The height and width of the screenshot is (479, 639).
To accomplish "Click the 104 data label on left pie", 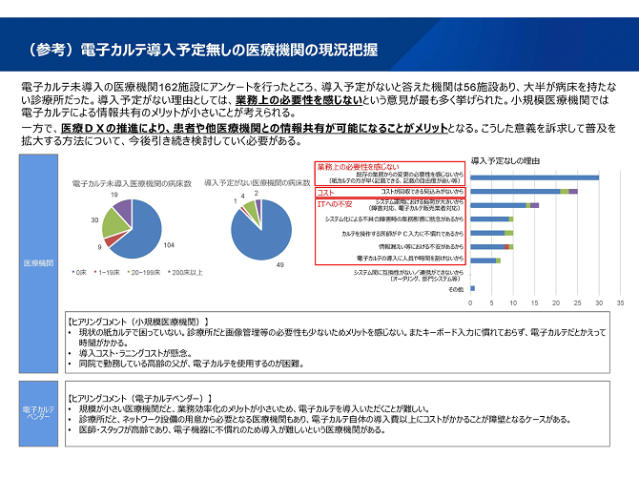I will tap(169, 245).
